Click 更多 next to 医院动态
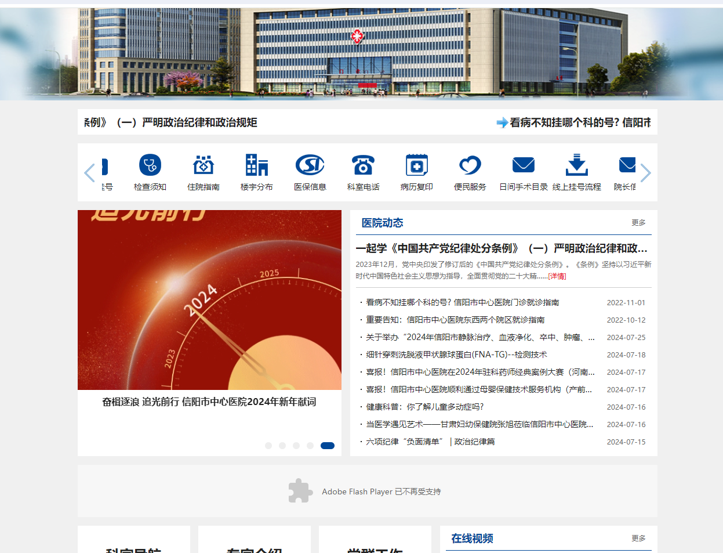Screen dimensions: 723x553 tap(638, 223)
